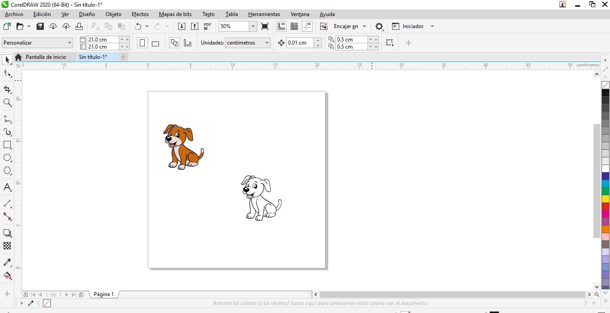Open the Options gear icon
The image size is (610, 313).
click(379, 26)
